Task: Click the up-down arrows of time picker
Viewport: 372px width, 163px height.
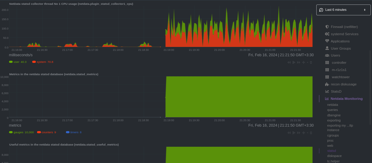Action: coord(365,10)
